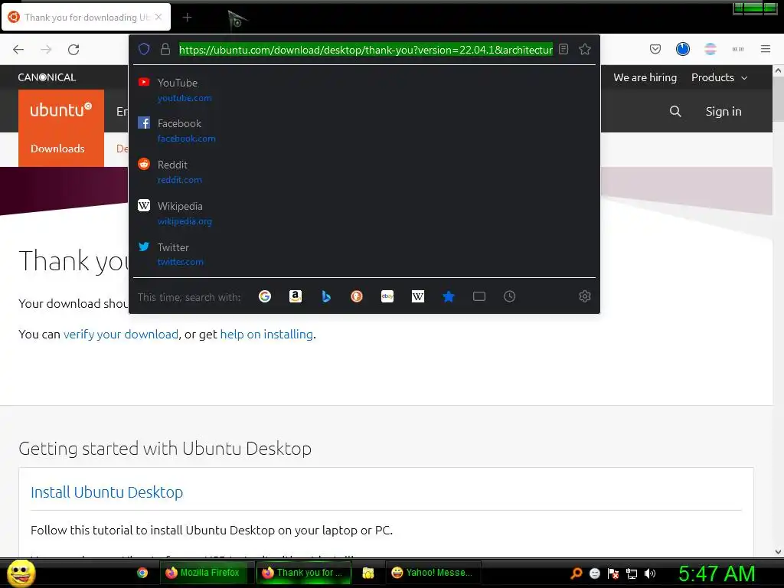Open the Downloads section tab

click(57, 149)
